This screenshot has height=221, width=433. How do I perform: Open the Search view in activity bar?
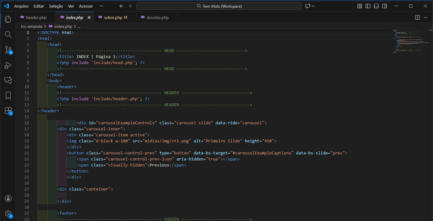pyautogui.click(x=8, y=35)
